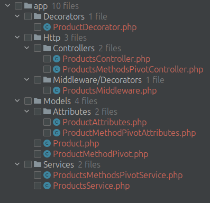
Task: Check the top-level Decorators folder checkbox
Action: tap(28, 16)
